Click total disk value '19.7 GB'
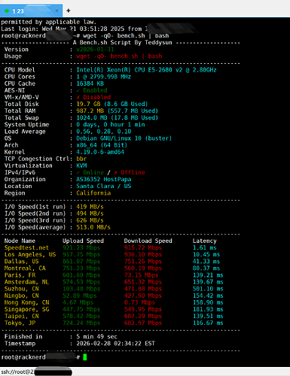Viewport: 290px width, 376px height. [x=88, y=104]
